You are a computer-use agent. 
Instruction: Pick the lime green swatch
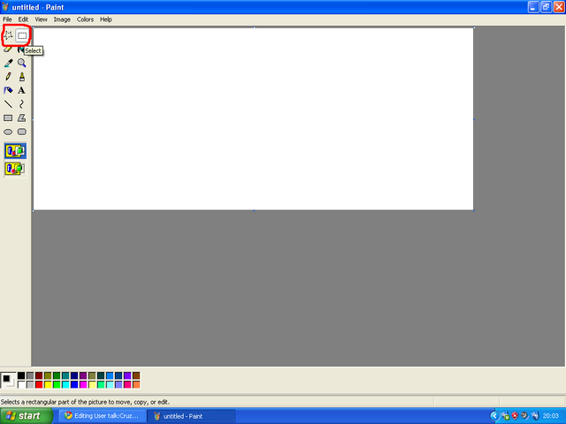click(x=57, y=385)
